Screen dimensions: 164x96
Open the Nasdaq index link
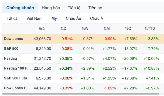10,58
